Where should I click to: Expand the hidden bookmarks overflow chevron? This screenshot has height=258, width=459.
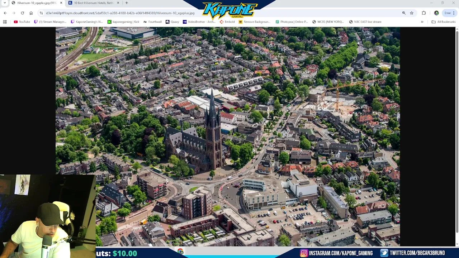tap(422, 22)
